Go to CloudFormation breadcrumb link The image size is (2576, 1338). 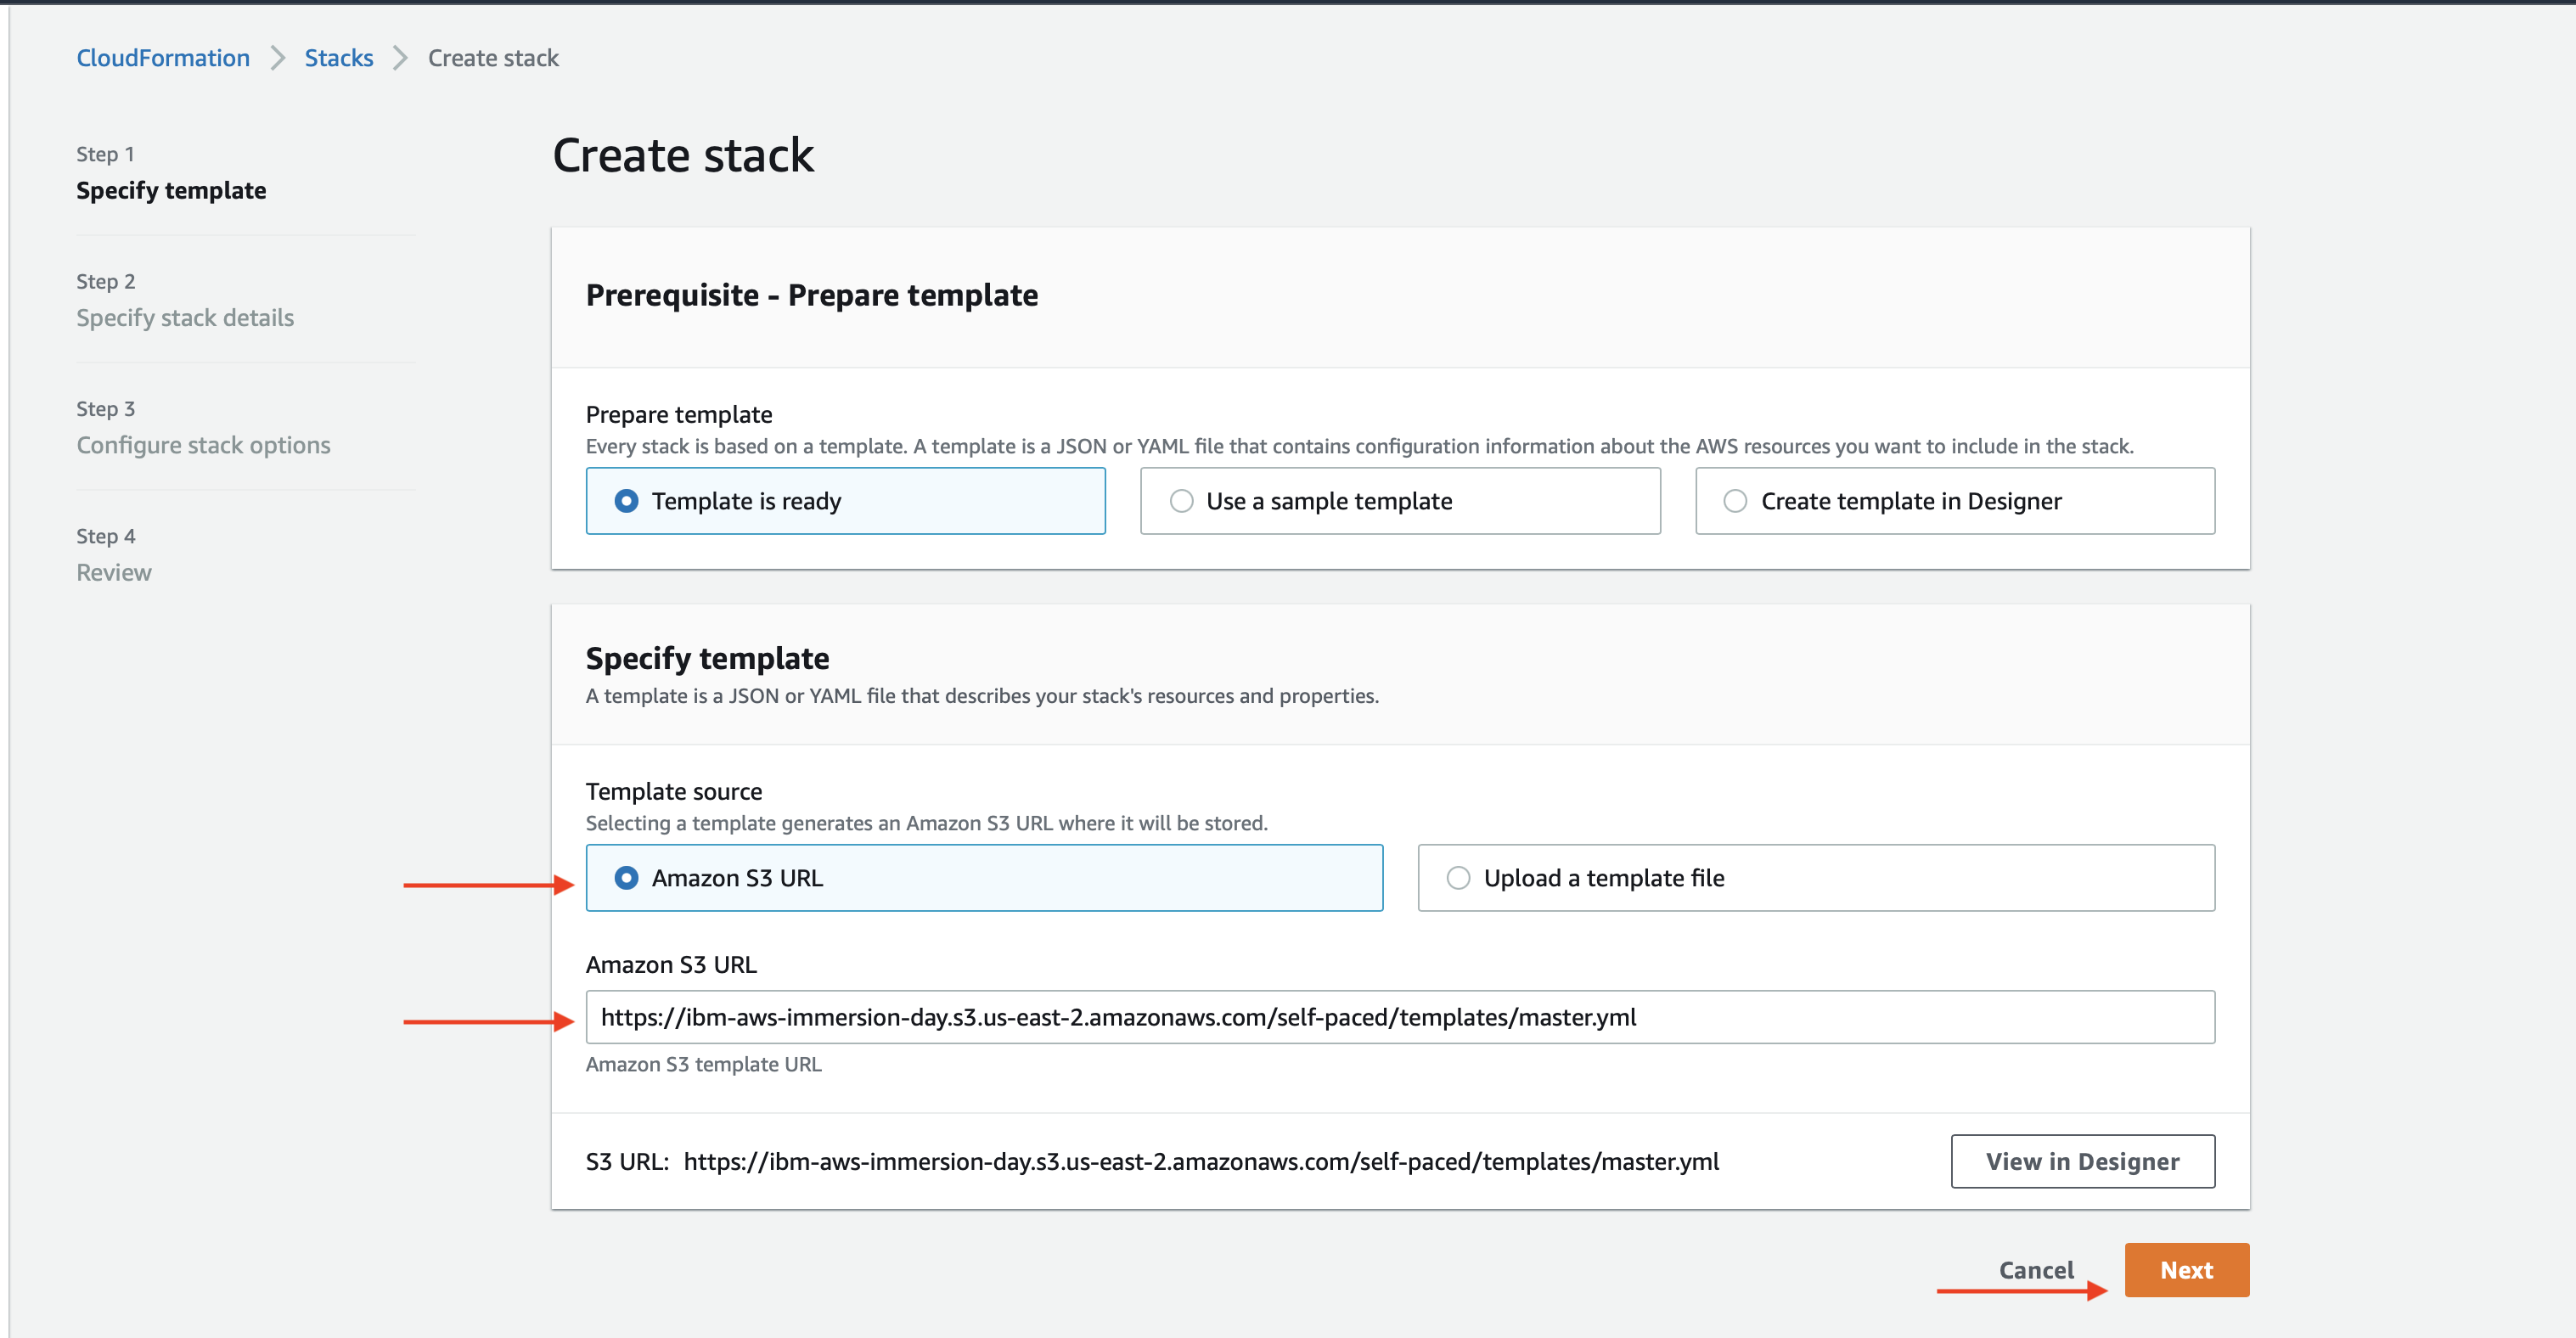click(163, 58)
